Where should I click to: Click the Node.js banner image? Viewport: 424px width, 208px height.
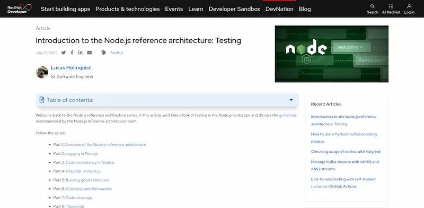332,54
